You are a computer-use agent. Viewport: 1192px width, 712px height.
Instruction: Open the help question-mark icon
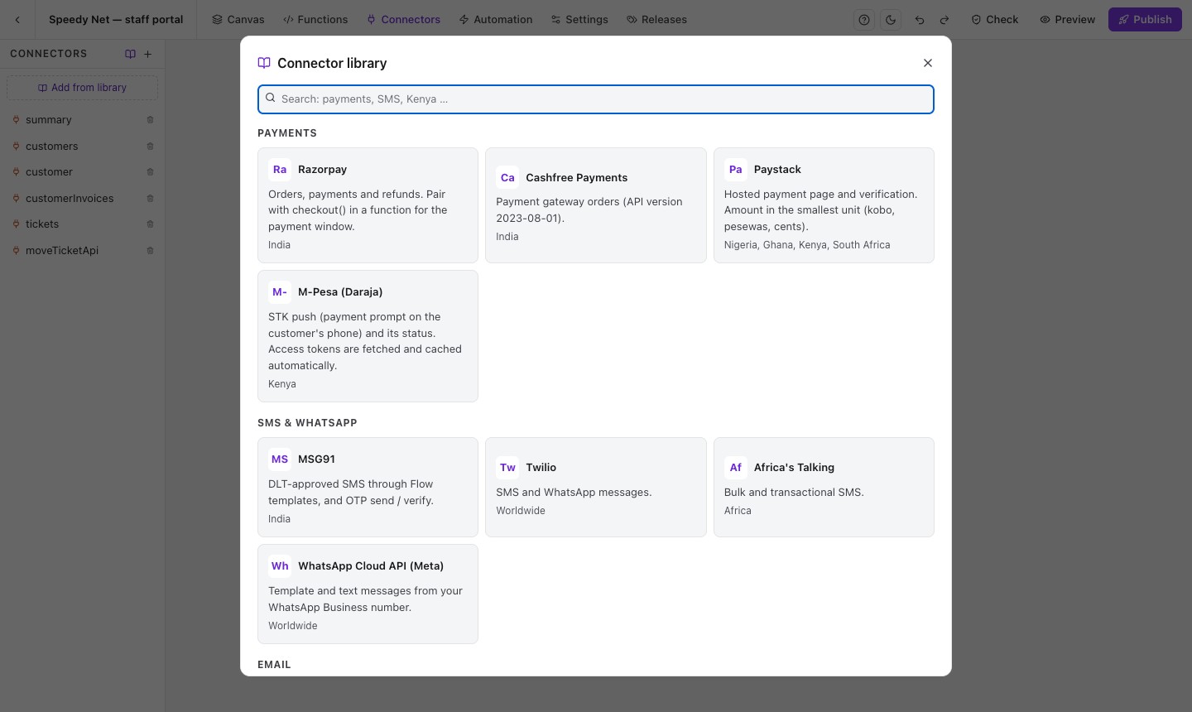tap(864, 20)
